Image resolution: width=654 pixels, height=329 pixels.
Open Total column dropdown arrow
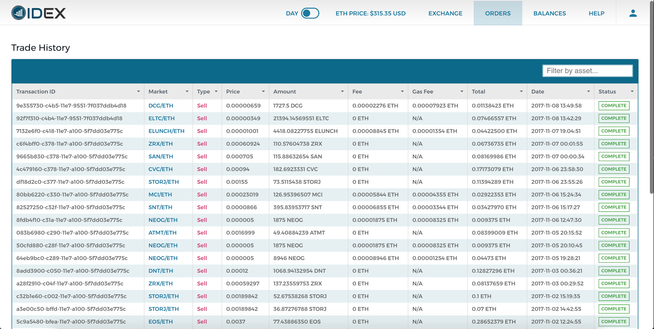coord(521,91)
